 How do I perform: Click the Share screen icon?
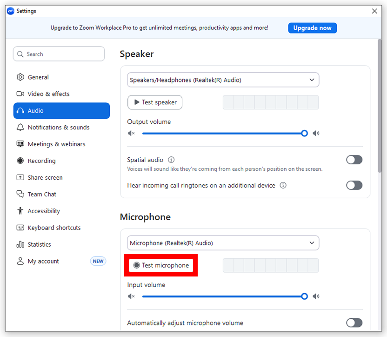pyautogui.click(x=20, y=177)
